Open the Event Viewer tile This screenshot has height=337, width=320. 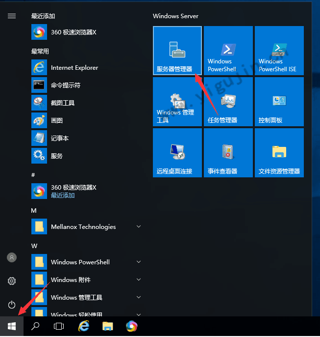[228, 153]
